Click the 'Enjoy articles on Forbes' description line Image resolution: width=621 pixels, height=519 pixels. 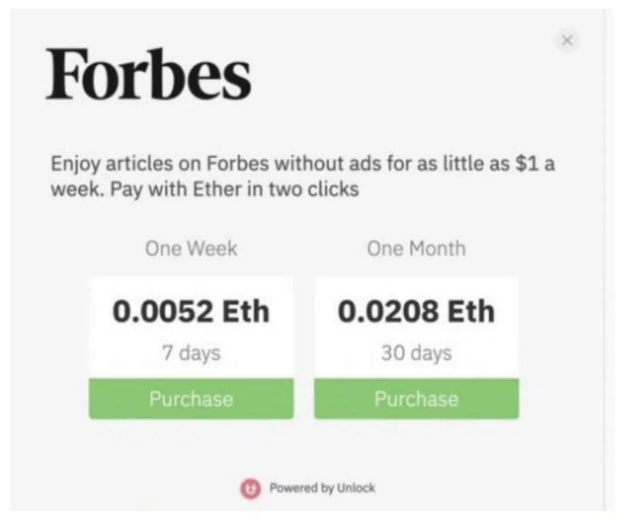(x=303, y=164)
